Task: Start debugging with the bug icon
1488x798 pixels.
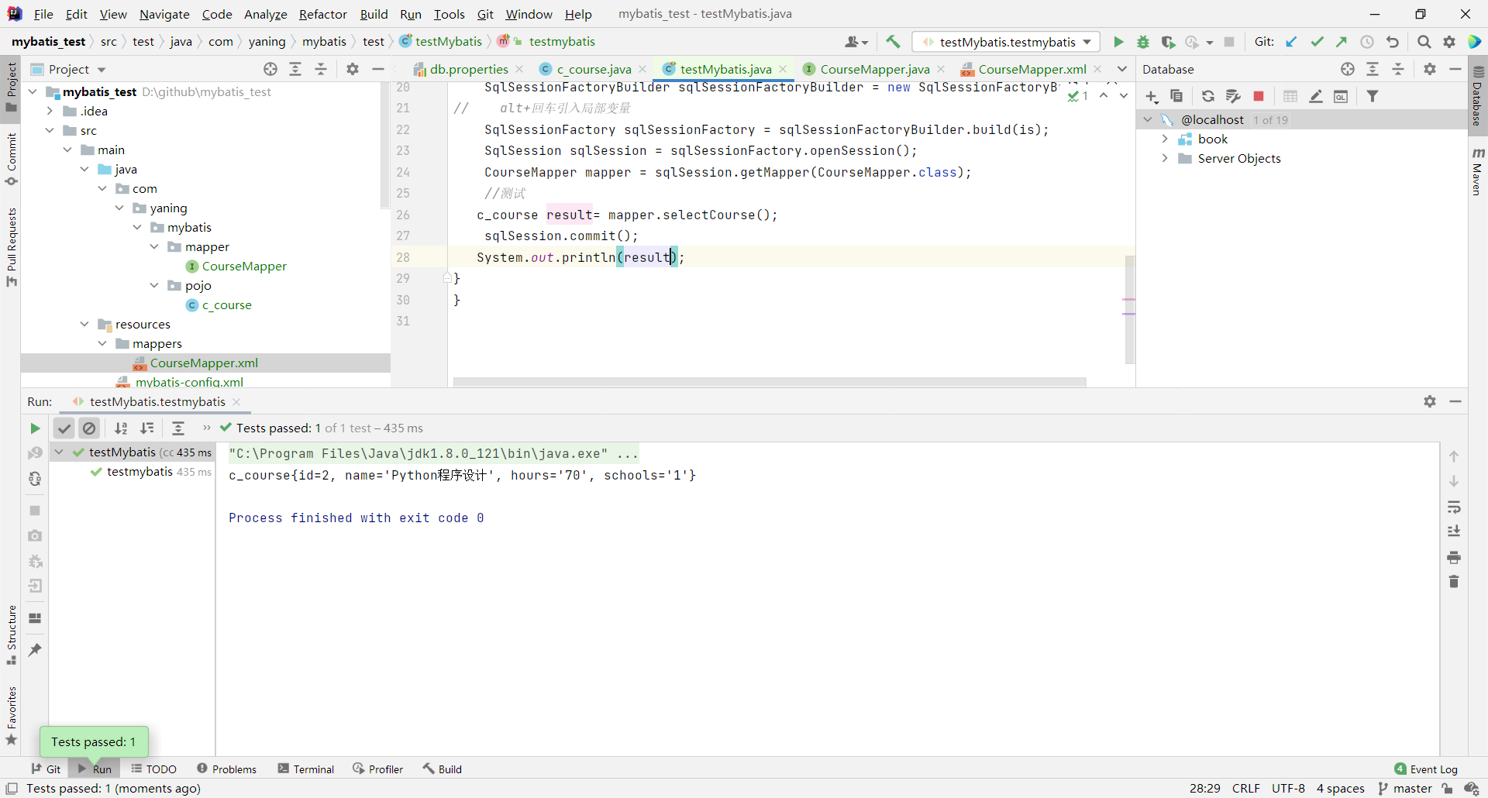Action: coord(1143,42)
